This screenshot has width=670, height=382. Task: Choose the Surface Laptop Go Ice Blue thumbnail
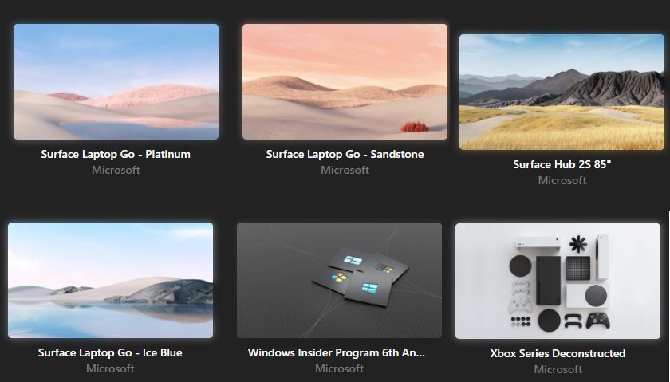pos(110,280)
